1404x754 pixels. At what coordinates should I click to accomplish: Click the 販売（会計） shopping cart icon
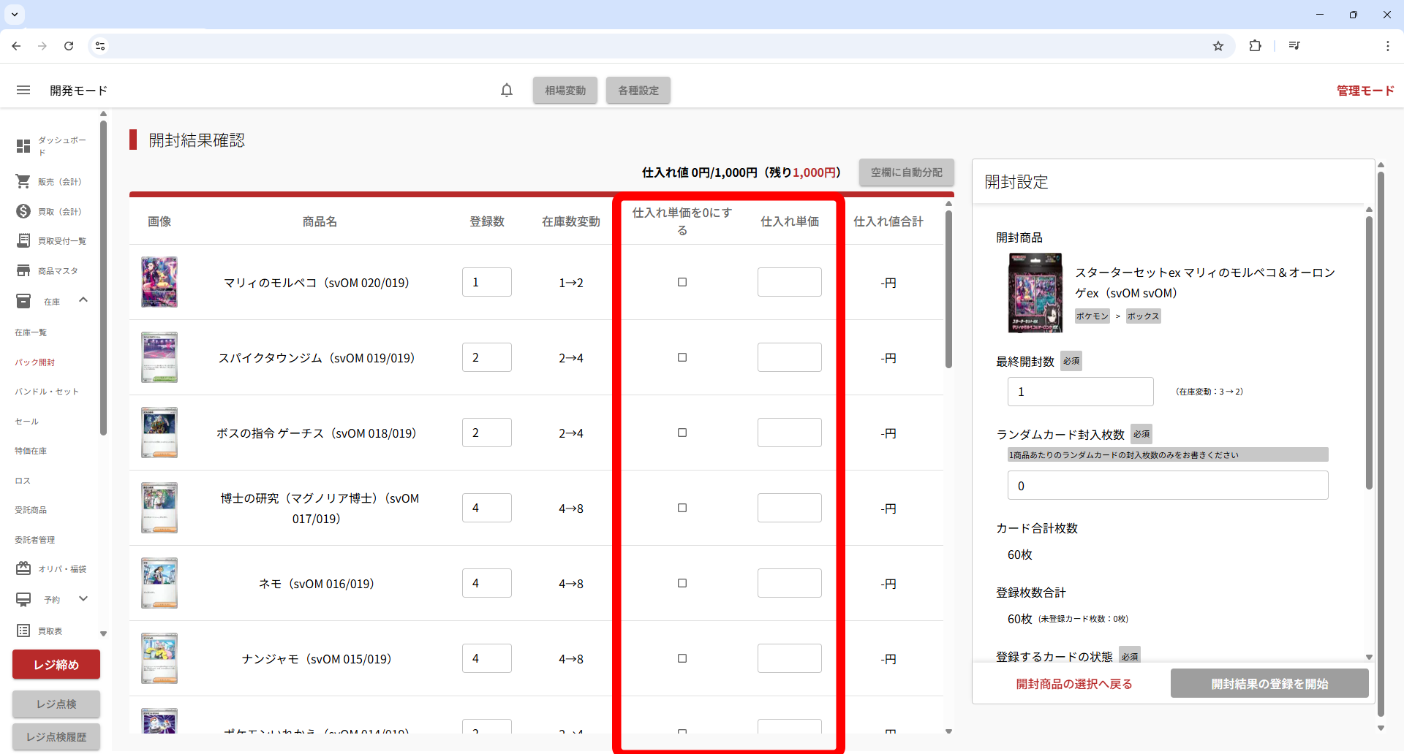point(23,181)
